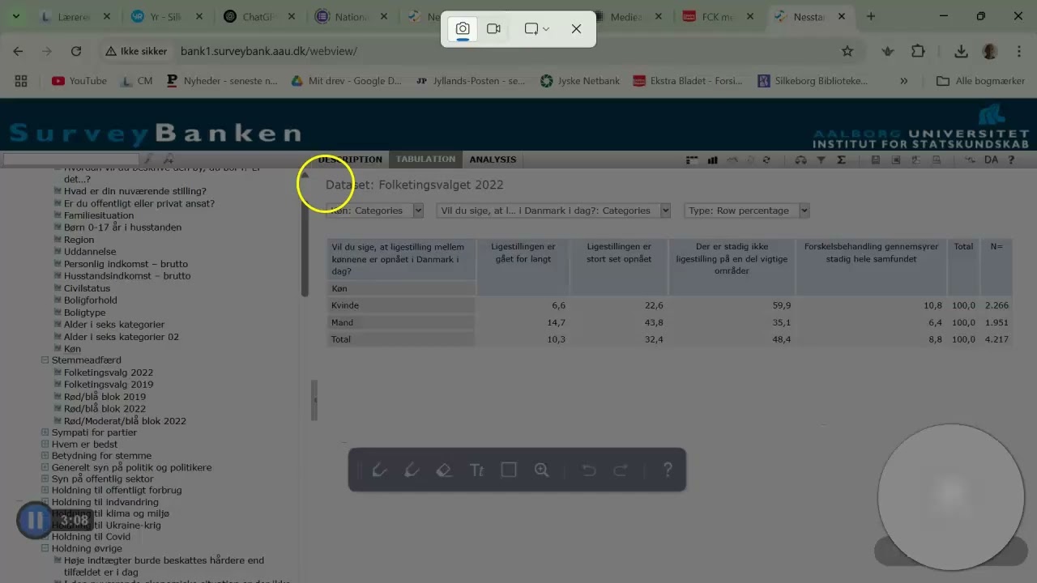Select the rectangle shape tool
This screenshot has height=583, width=1037.
pos(509,470)
